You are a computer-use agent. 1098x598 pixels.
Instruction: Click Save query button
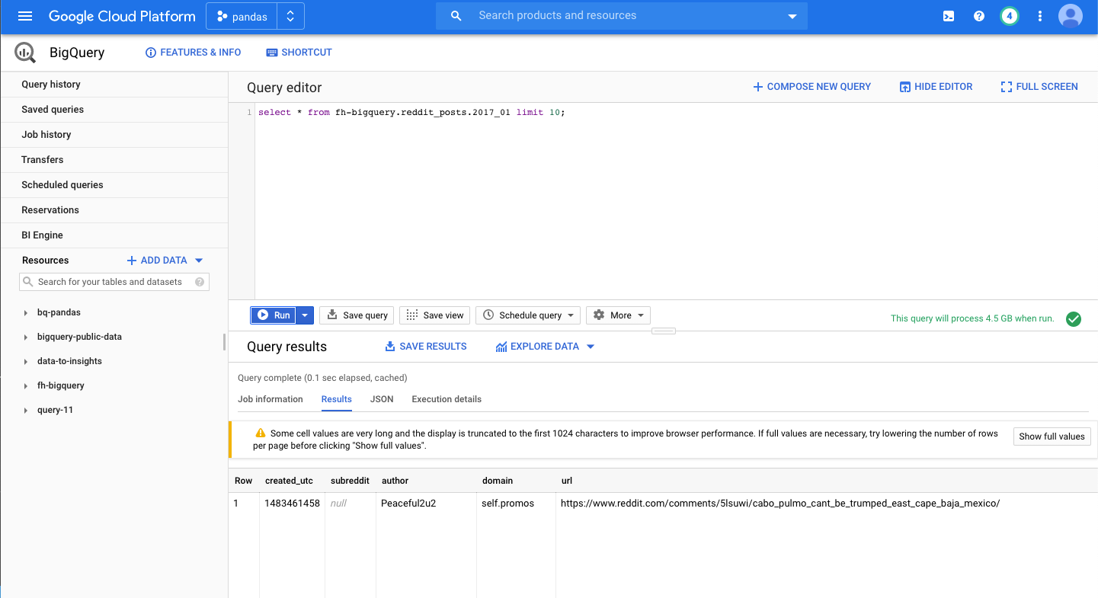[357, 315]
